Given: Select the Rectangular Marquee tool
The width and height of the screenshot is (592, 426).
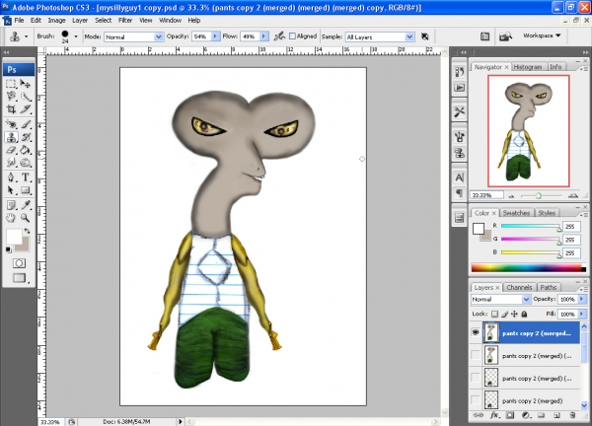Looking at the screenshot, I should [x=11, y=84].
